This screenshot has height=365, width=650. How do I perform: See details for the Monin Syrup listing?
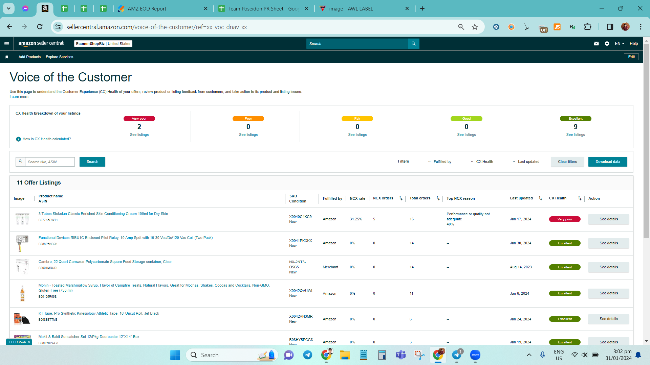click(609, 293)
